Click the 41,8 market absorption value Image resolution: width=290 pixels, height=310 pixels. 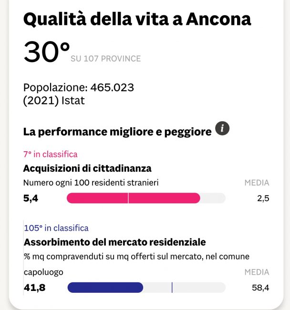(x=34, y=288)
